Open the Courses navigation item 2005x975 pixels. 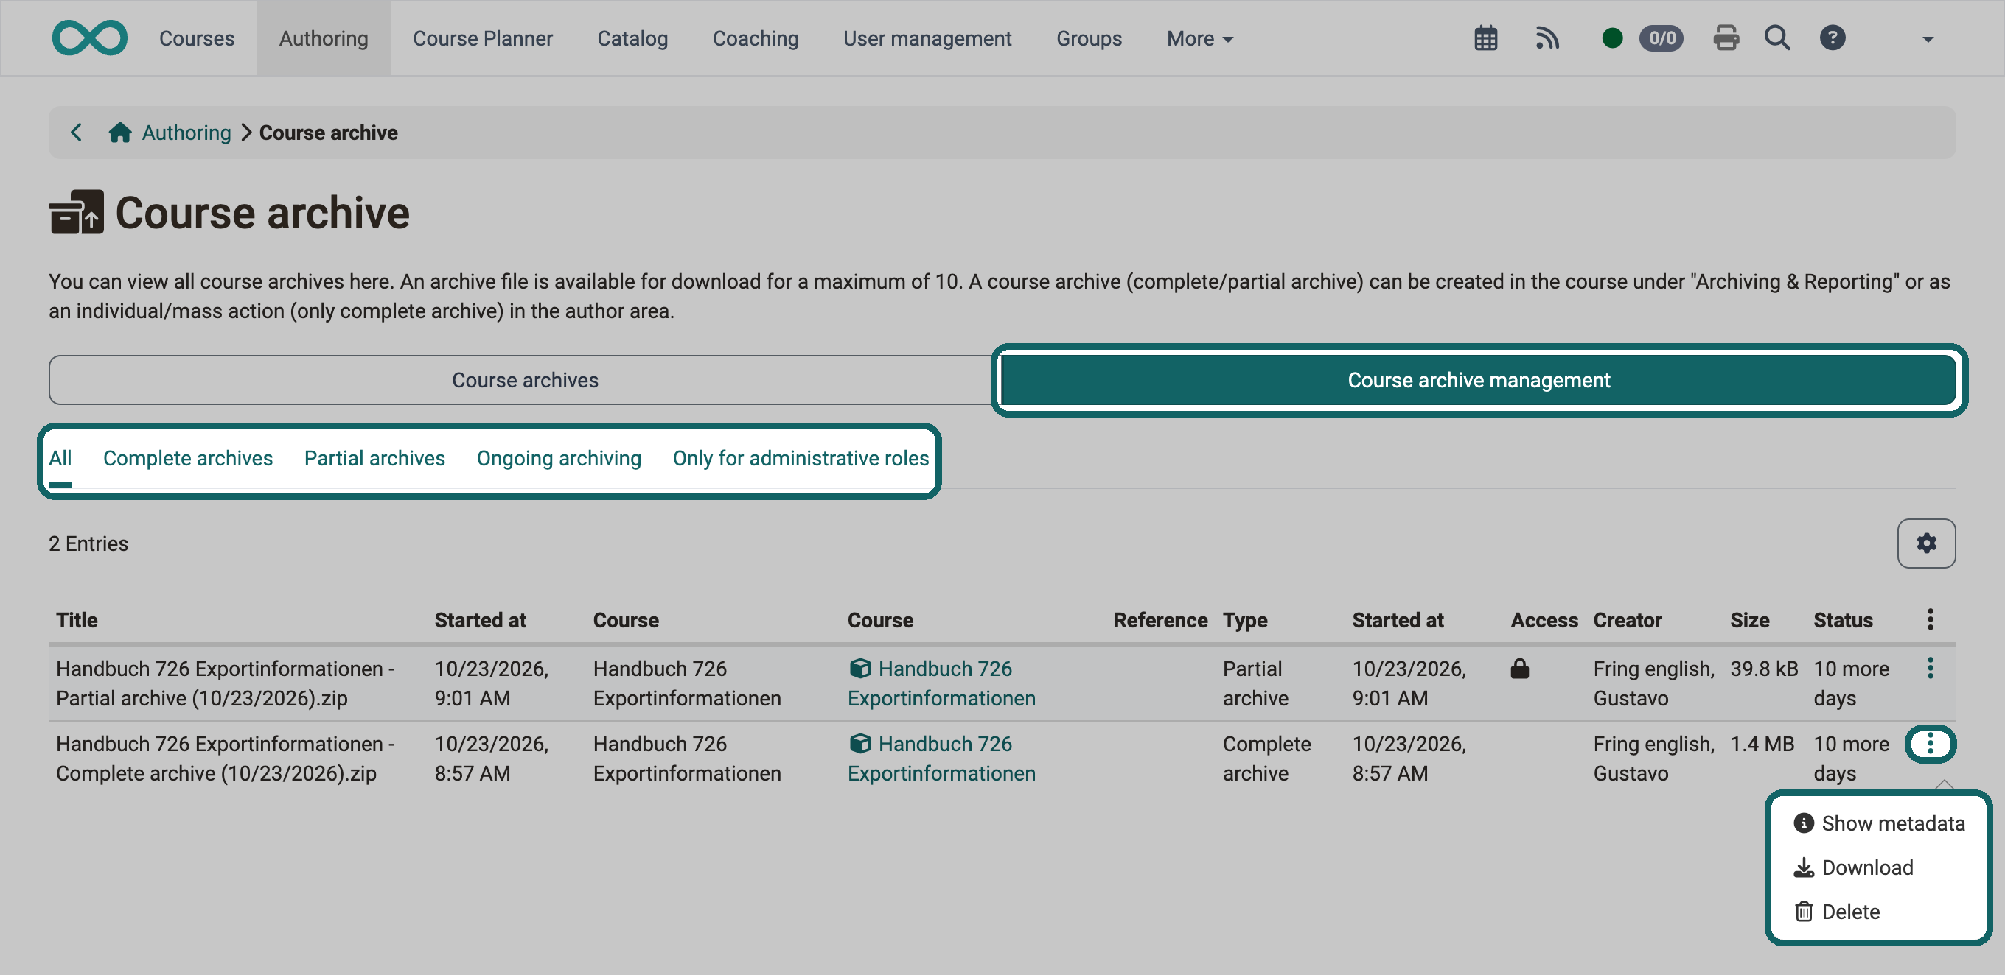click(x=196, y=38)
